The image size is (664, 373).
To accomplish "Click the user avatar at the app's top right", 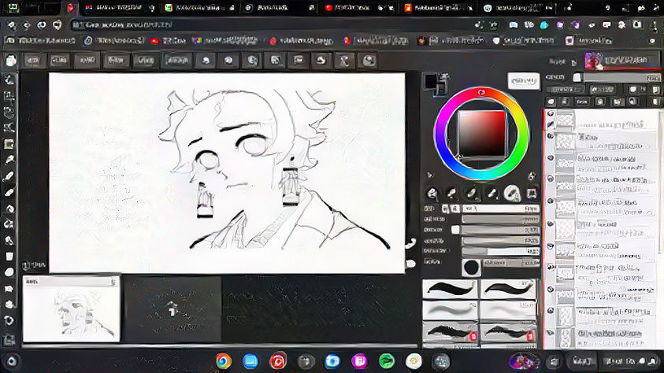I will click(x=594, y=61).
